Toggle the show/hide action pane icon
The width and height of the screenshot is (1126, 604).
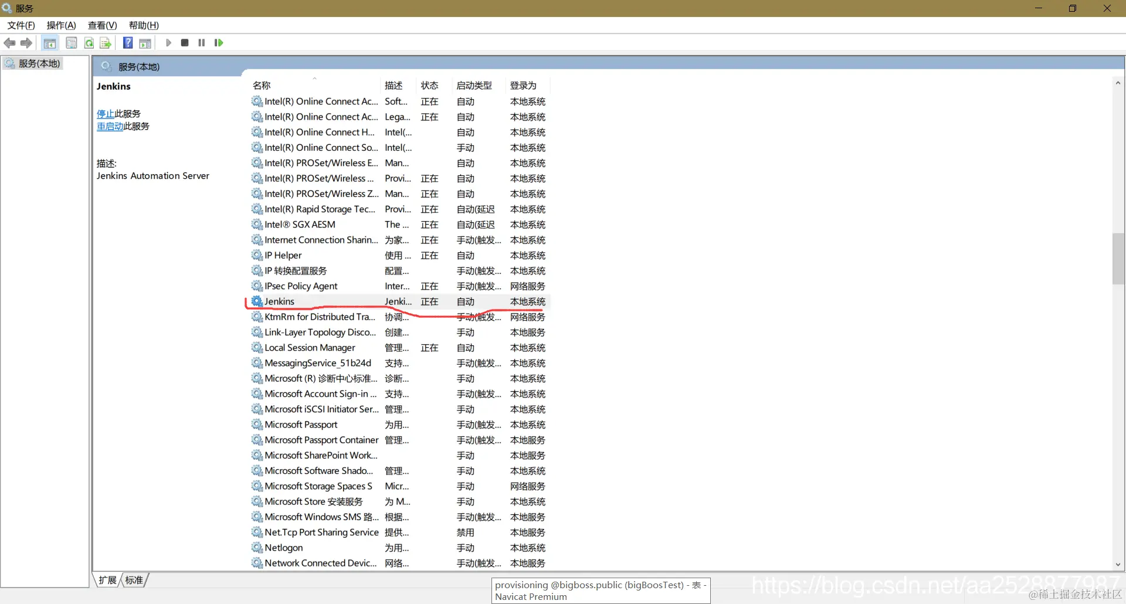pyautogui.click(x=145, y=43)
